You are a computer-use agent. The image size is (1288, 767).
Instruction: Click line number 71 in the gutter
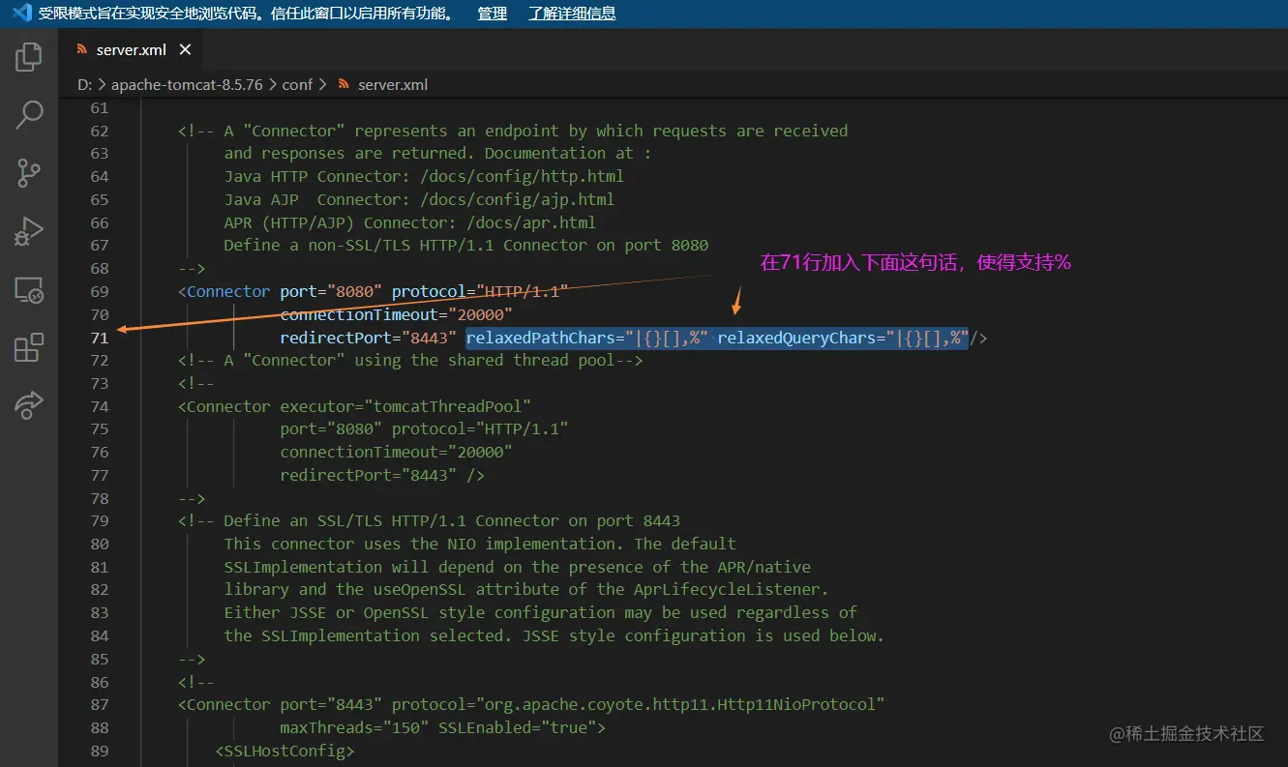[100, 338]
